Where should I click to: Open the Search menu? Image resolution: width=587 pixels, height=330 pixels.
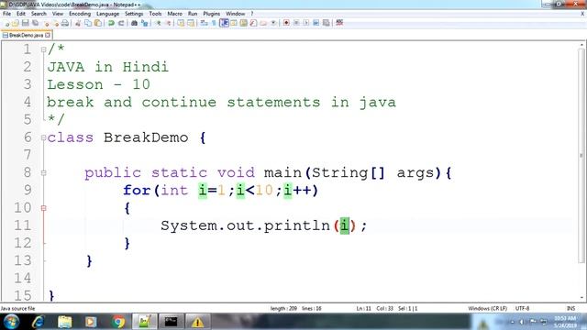[39, 14]
